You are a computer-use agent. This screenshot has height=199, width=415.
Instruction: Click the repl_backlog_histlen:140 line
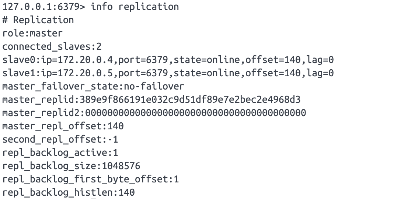coord(69,193)
